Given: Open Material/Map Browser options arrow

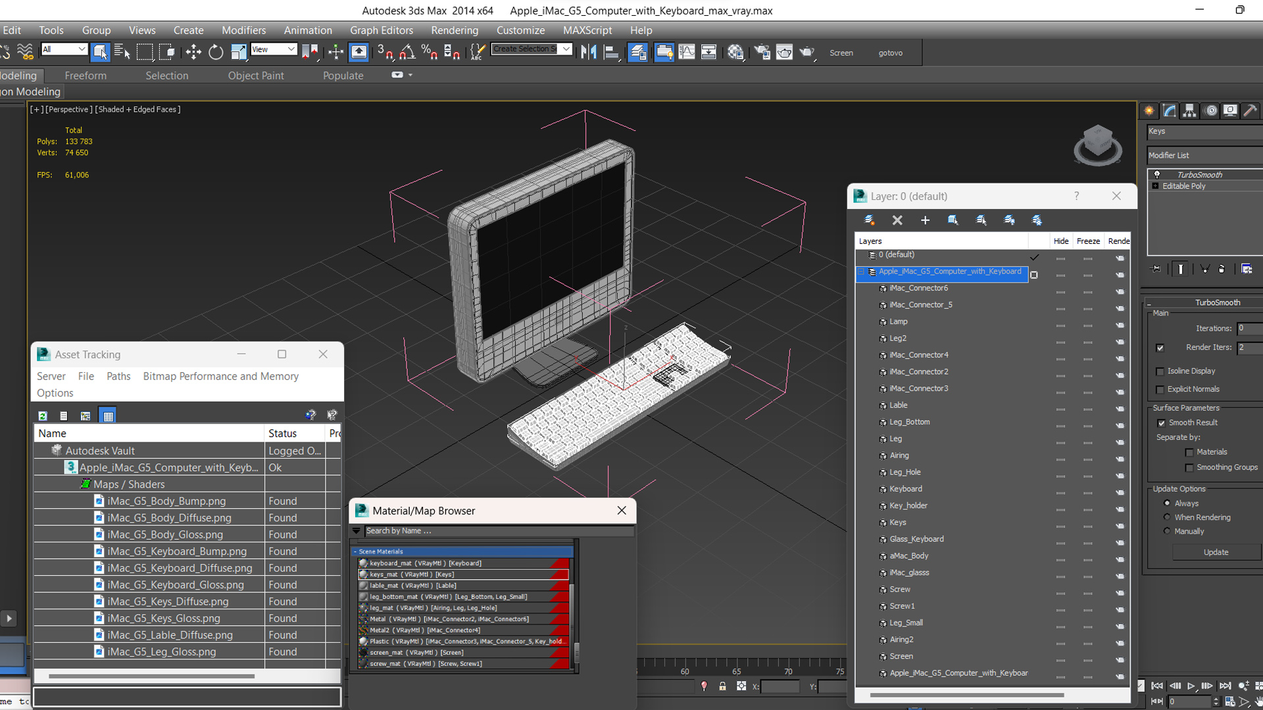Looking at the screenshot, I should click(357, 531).
